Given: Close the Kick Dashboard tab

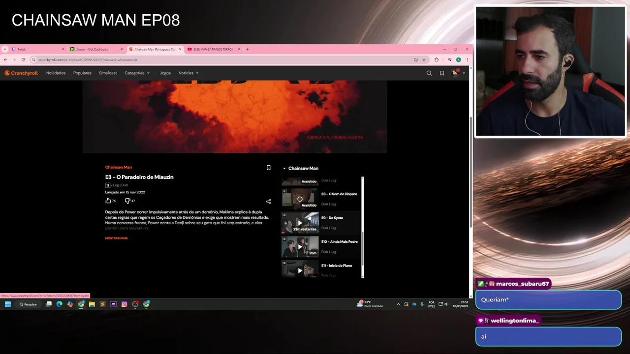Looking at the screenshot, I should (122, 49).
